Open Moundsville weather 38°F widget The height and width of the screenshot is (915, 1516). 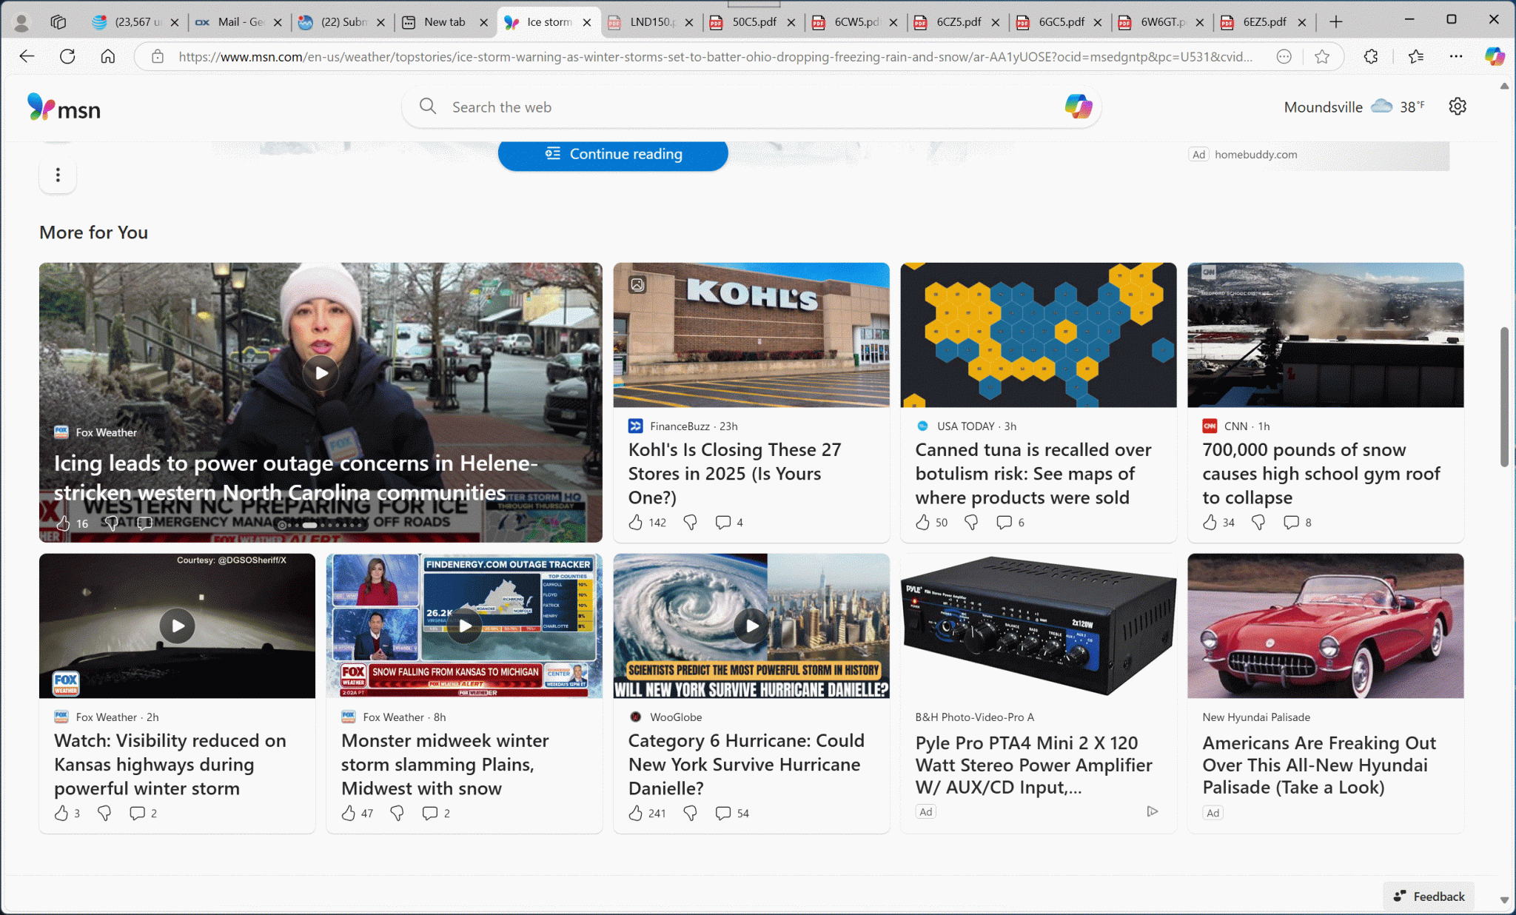coord(1354,107)
